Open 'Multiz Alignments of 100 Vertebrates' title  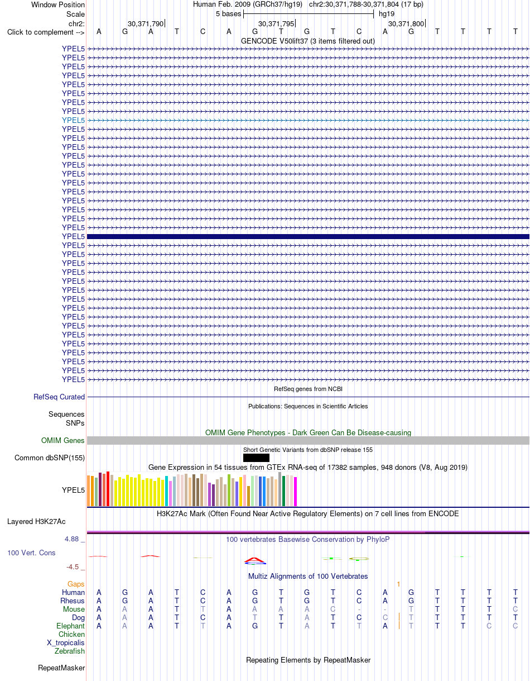[x=308, y=576]
